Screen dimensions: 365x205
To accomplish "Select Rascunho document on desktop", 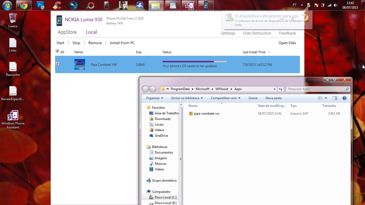I will click(x=13, y=69).
